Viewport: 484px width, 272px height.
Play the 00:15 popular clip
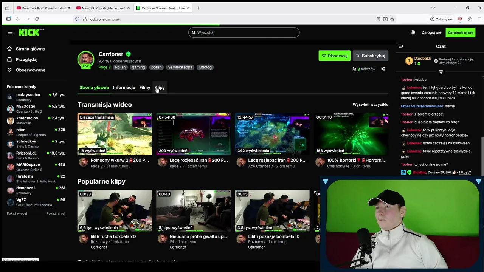[x=272, y=211]
